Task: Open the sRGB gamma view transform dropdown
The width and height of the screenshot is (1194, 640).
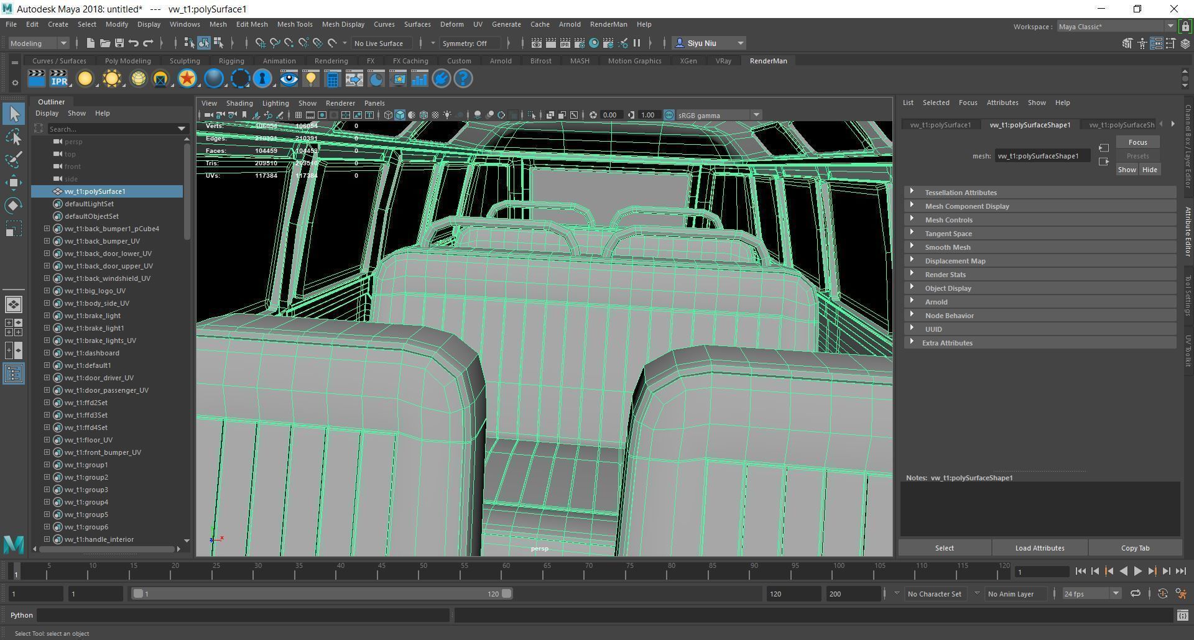Action: click(718, 115)
